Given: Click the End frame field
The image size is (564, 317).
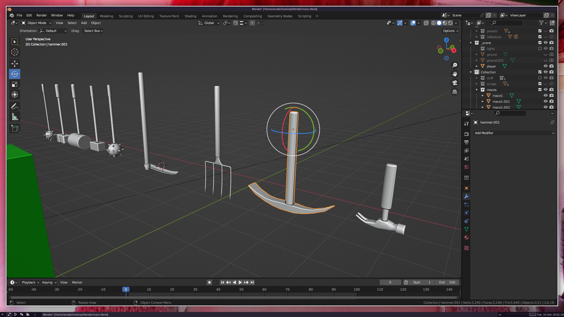Looking at the screenshot, I should 447,282.
